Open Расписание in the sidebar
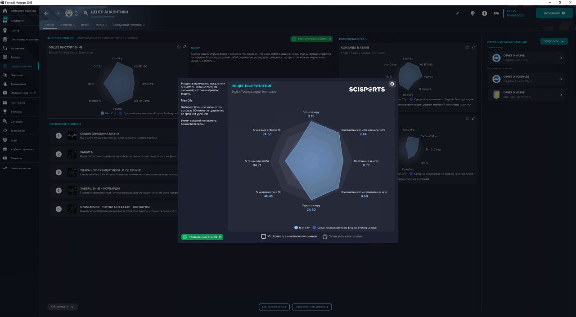The width and height of the screenshot is (576, 317). [x=19, y=103]
